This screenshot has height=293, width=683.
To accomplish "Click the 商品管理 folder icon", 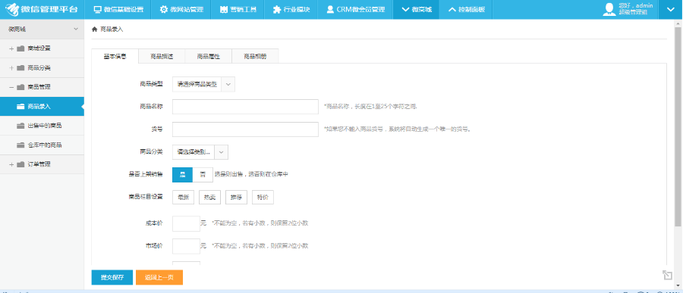I will pos(20,87).
